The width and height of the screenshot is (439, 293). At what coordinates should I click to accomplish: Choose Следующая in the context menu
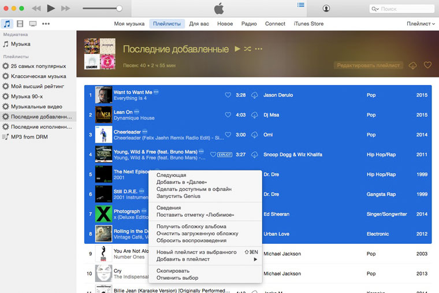tap(205, 175)
